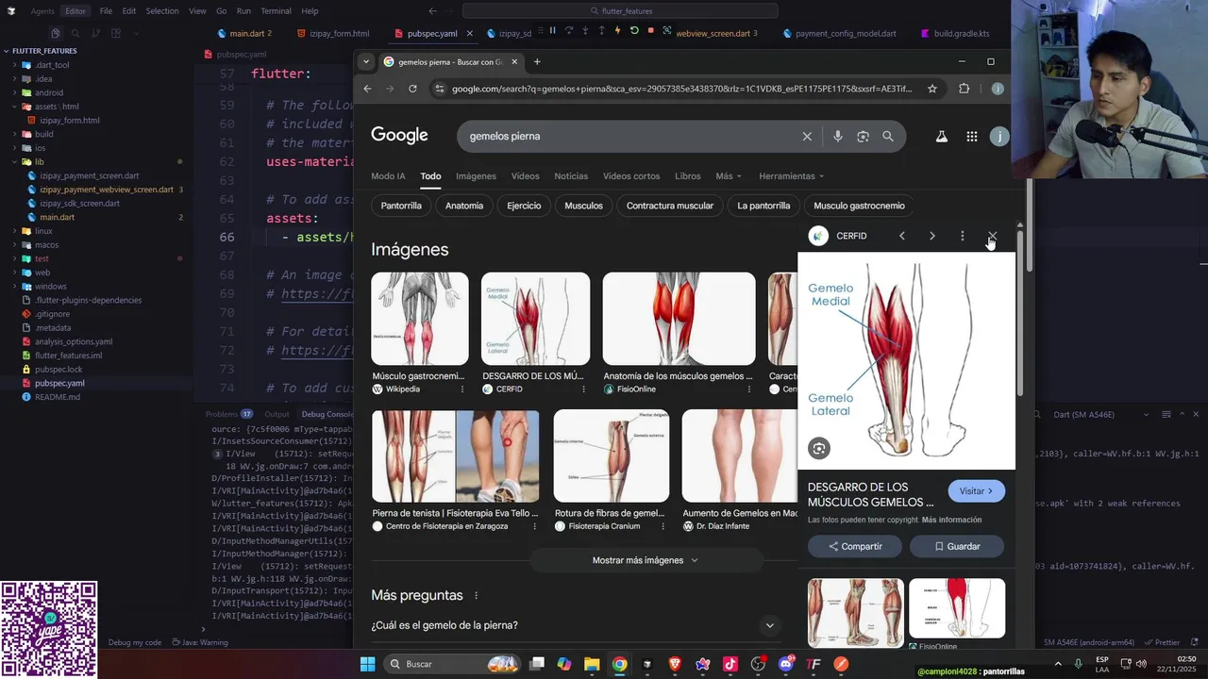Viewport: 1208px width, 679px height.
Task: Click the green hot restart icon
Action: tap(634, 31)
